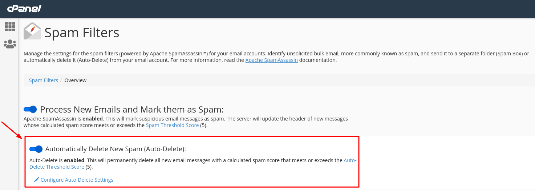Click bold enabled in Auto-Delete status line

coord(74,160)
